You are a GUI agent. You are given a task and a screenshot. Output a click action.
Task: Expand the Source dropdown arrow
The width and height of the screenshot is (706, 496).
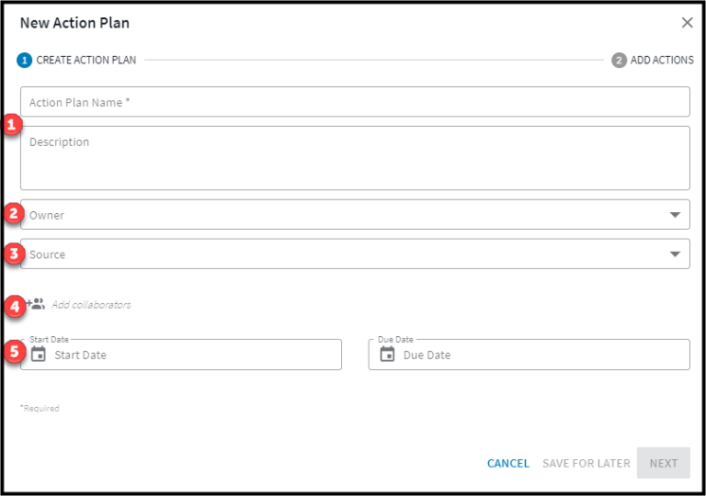click(675, 254)
